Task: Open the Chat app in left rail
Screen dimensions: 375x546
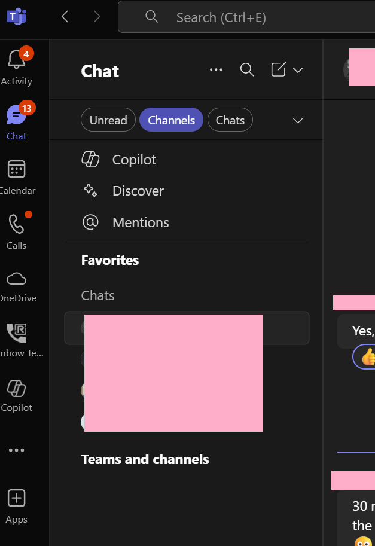Action: (16, 121)
